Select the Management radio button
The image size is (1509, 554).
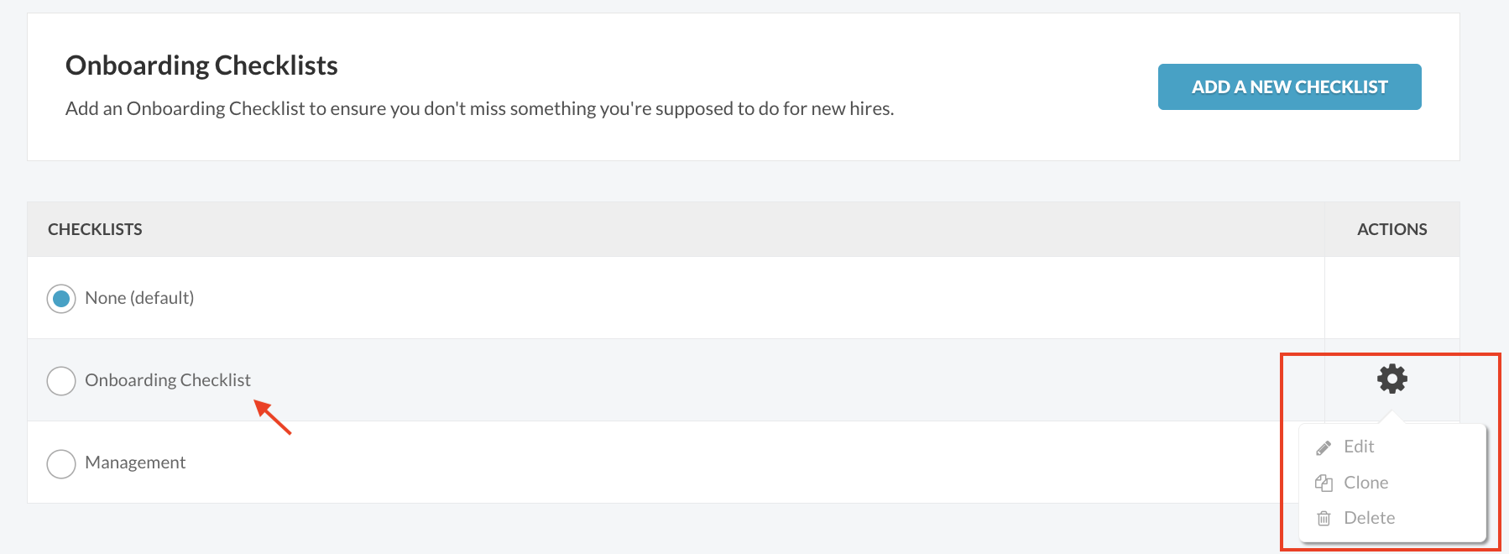pyautogui.click(x=61, y=463)
